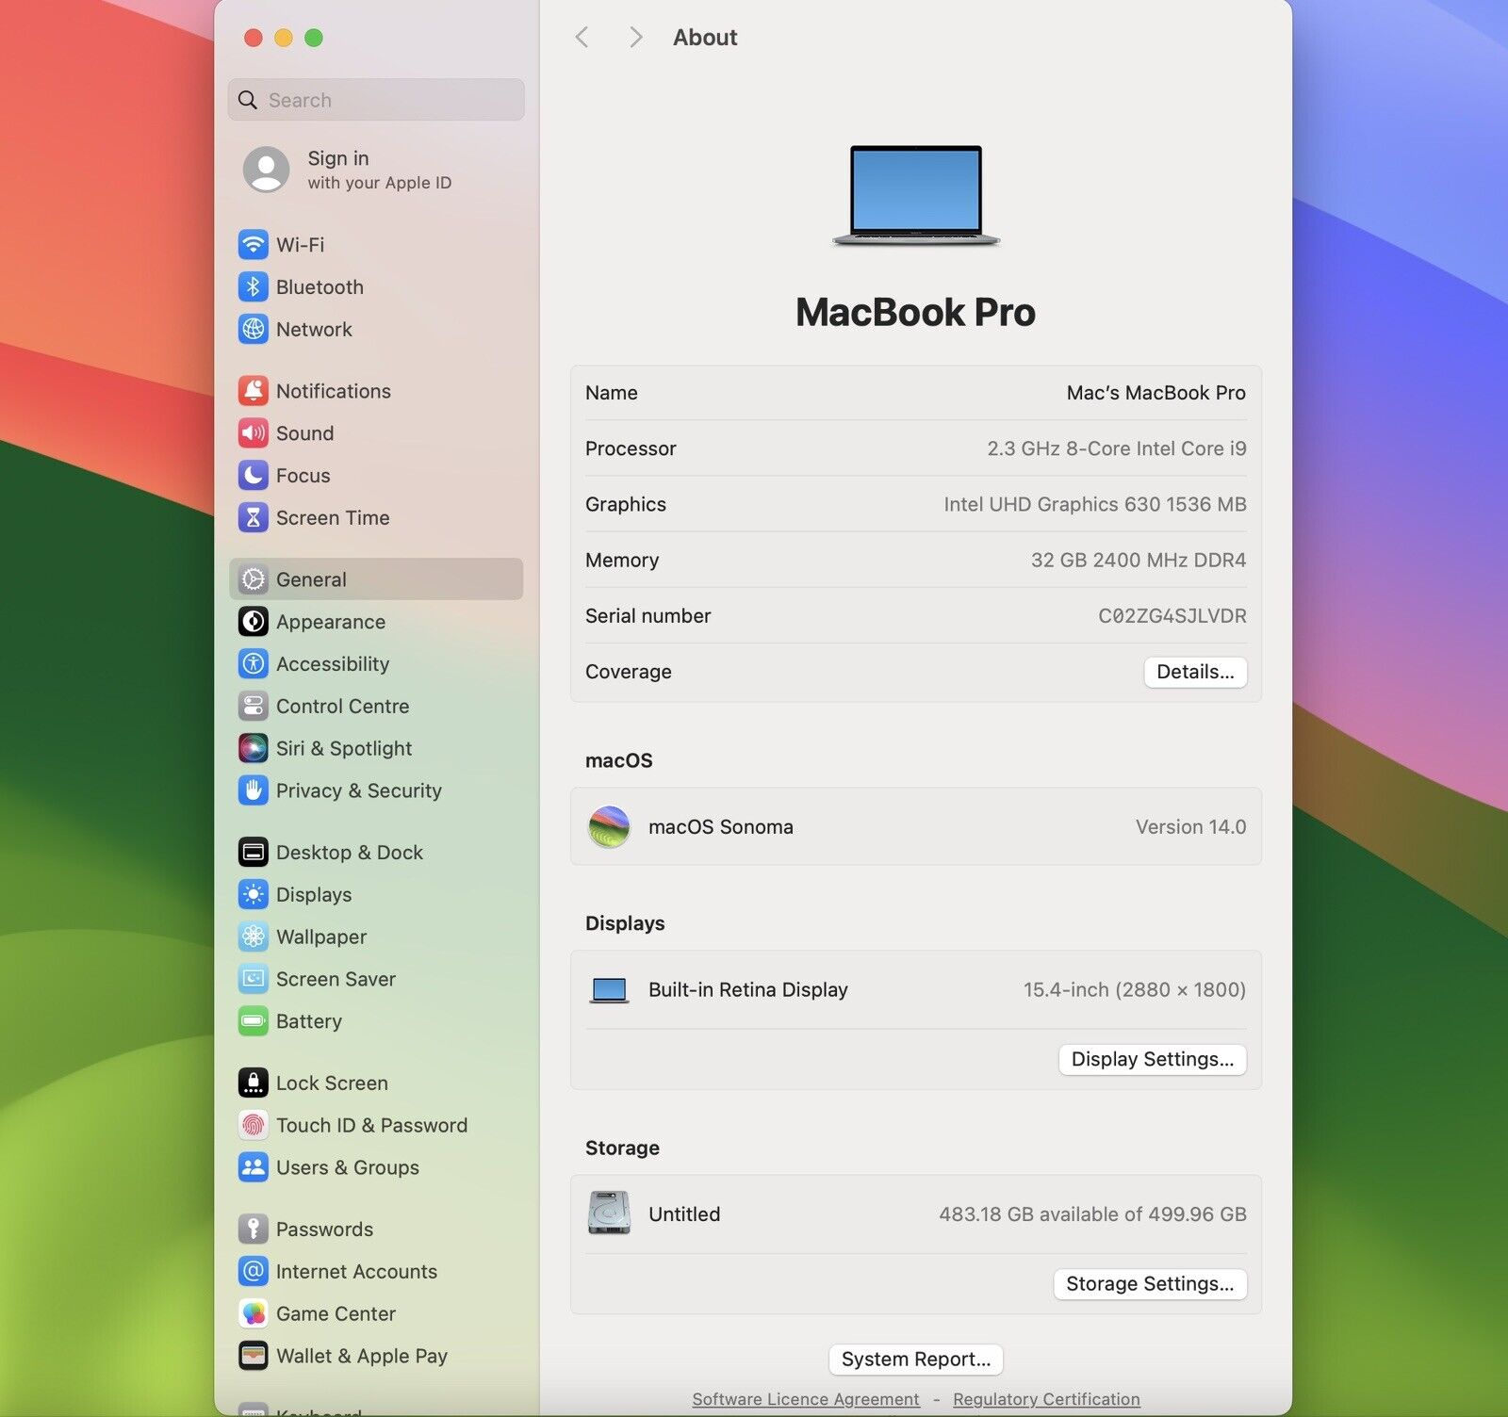Image resolution: width=1508 pixels, height=1417 pixels.
Task: Open the Sign in with Apple ID row
Action: [x=376, y=170]
